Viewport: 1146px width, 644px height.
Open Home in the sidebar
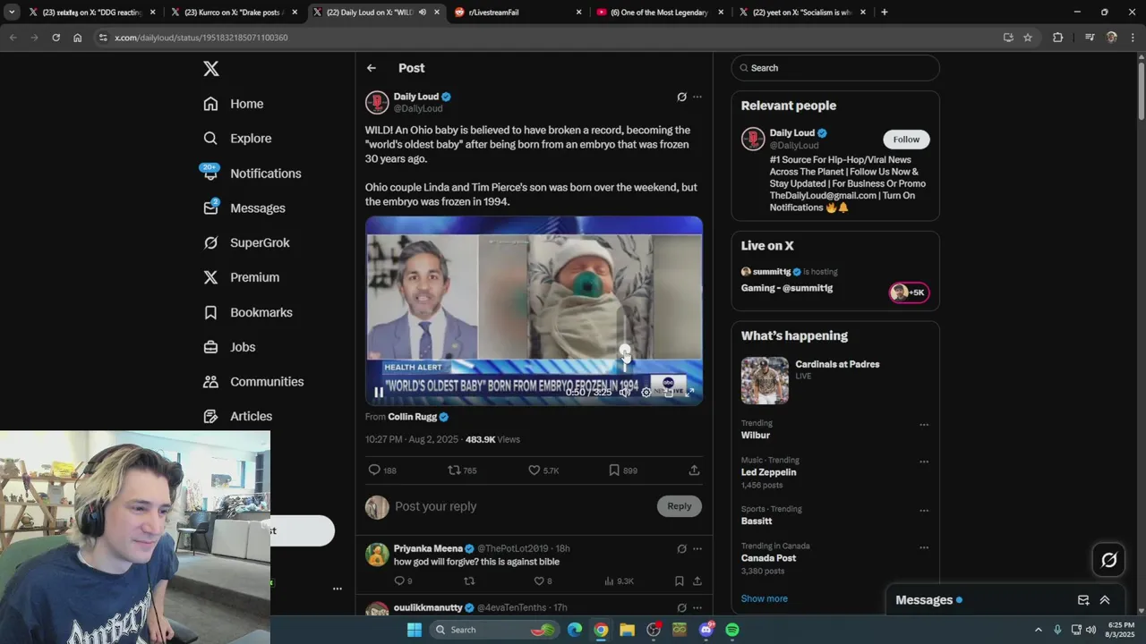pyautogui.click(x=233, y=104)
